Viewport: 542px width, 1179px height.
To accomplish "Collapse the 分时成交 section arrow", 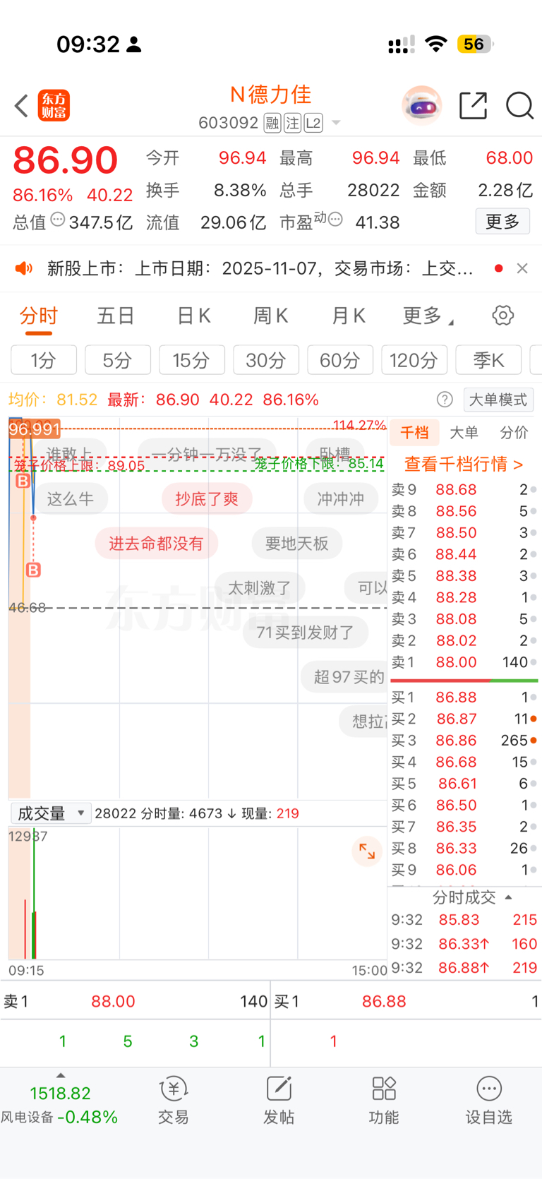I will (508, 897).
